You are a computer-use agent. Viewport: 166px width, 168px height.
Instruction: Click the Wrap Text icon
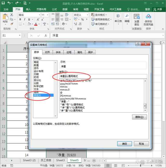67,15
